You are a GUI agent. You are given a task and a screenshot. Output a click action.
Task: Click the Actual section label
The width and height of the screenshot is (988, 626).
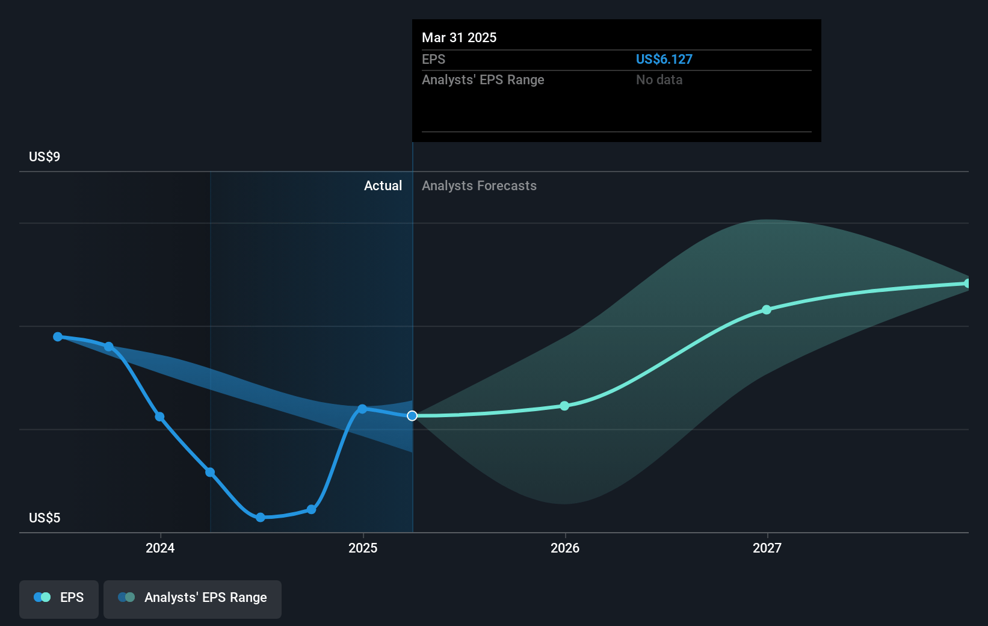click(x=383, y=185)
